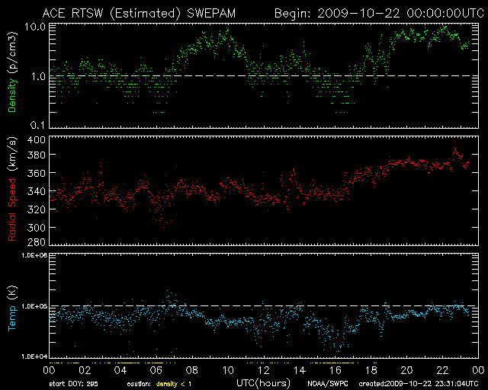Viewport: 488px width, 390px height.
Task: Select the "04" hour tick label
Action: (120, 370)
